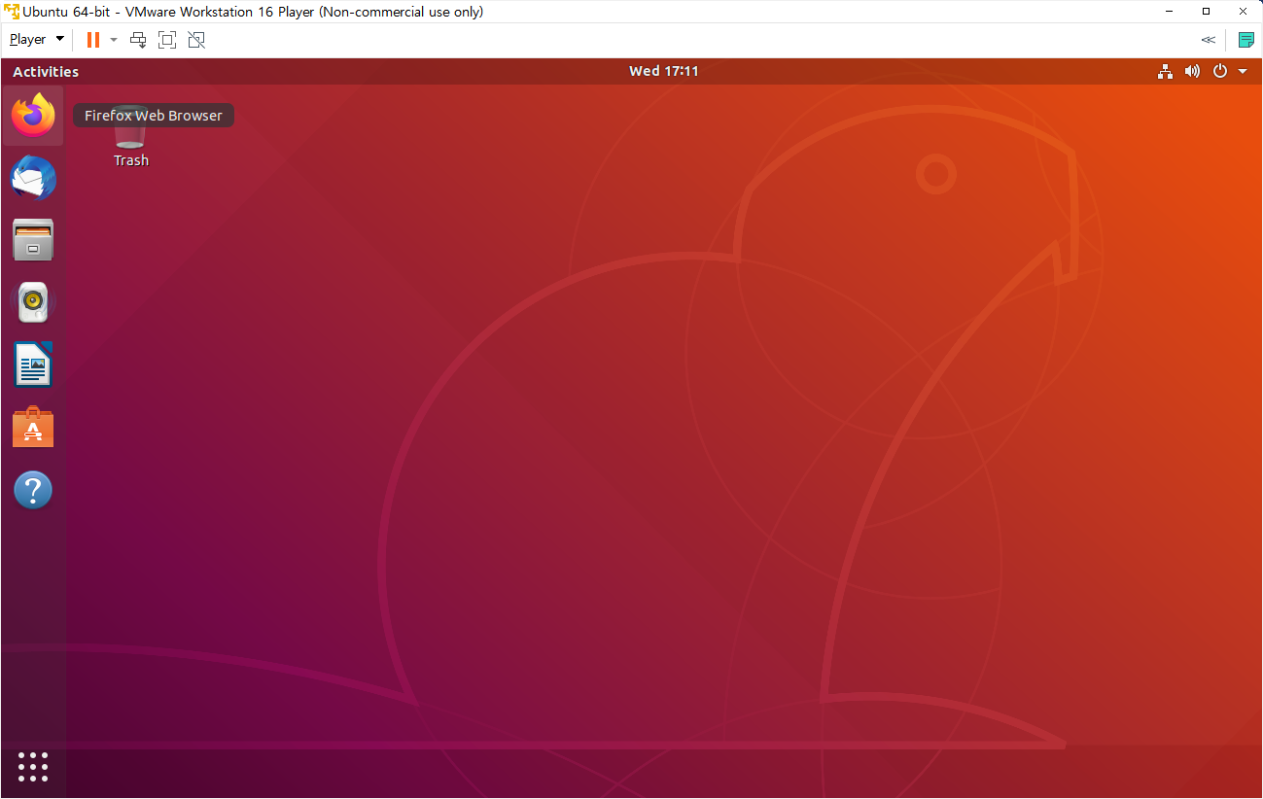Expand the Player menu dropdown arrow

click(x=59, y=40)
